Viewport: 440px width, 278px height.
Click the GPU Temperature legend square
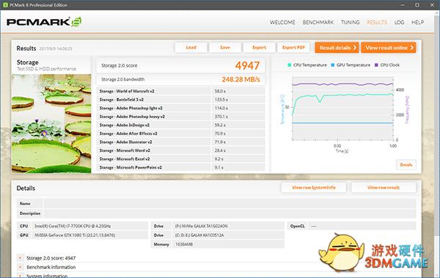pyautogui.click(x=332, y=65)
